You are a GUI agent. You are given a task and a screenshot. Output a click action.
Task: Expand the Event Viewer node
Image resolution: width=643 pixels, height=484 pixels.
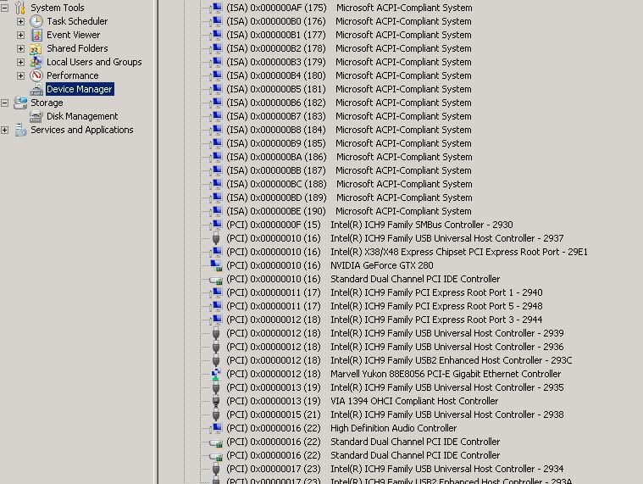click(20, 35)
